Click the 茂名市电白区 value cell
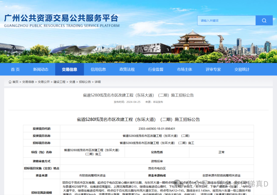277x195 pixels. [157, 168]
